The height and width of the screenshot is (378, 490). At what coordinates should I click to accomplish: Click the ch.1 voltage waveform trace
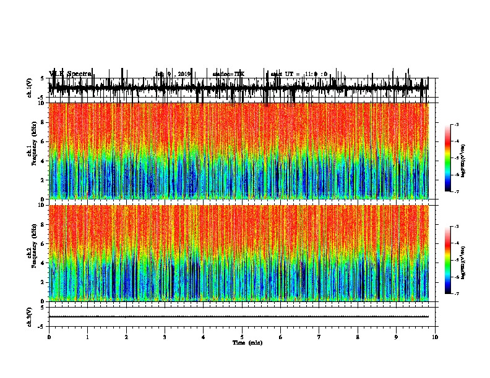[239, 88]
